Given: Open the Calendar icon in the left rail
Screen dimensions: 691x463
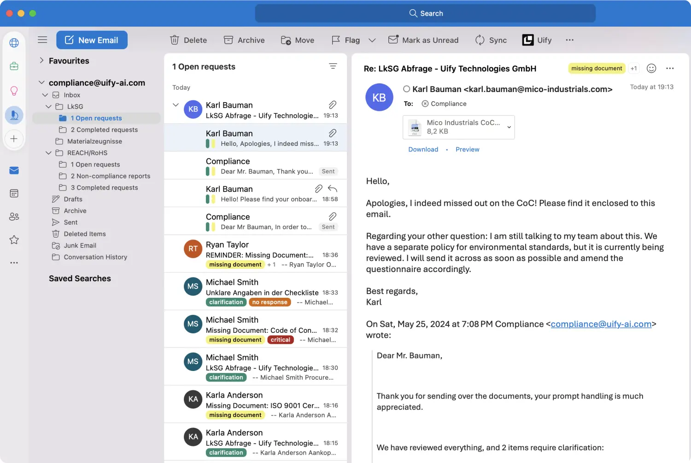Looking at the screenshot, I should (x=14, y=193).
